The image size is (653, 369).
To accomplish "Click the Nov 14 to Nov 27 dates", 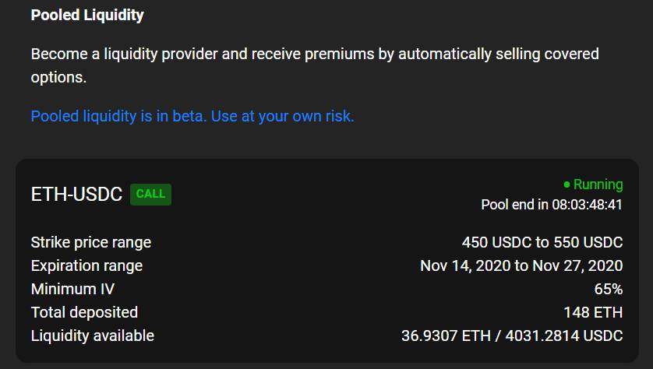I will [521, 265].
